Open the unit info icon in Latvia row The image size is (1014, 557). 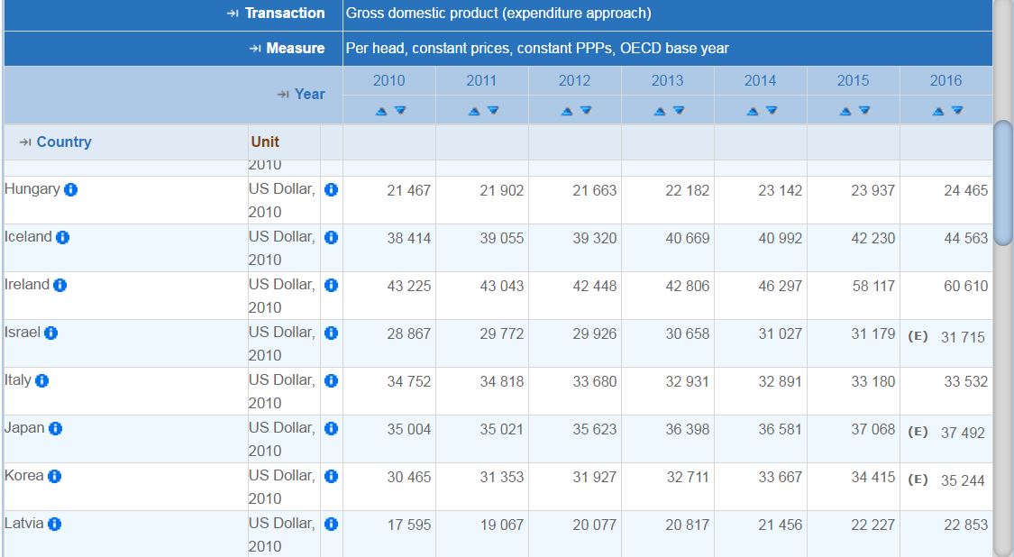pos(331,525)
